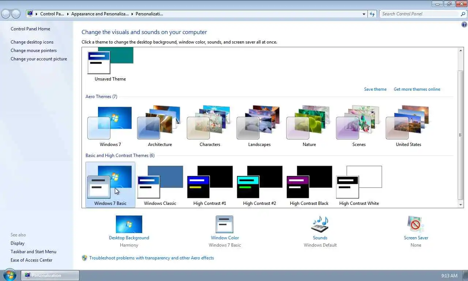Open Screen Saver settings icon

[x=416, y=224]
